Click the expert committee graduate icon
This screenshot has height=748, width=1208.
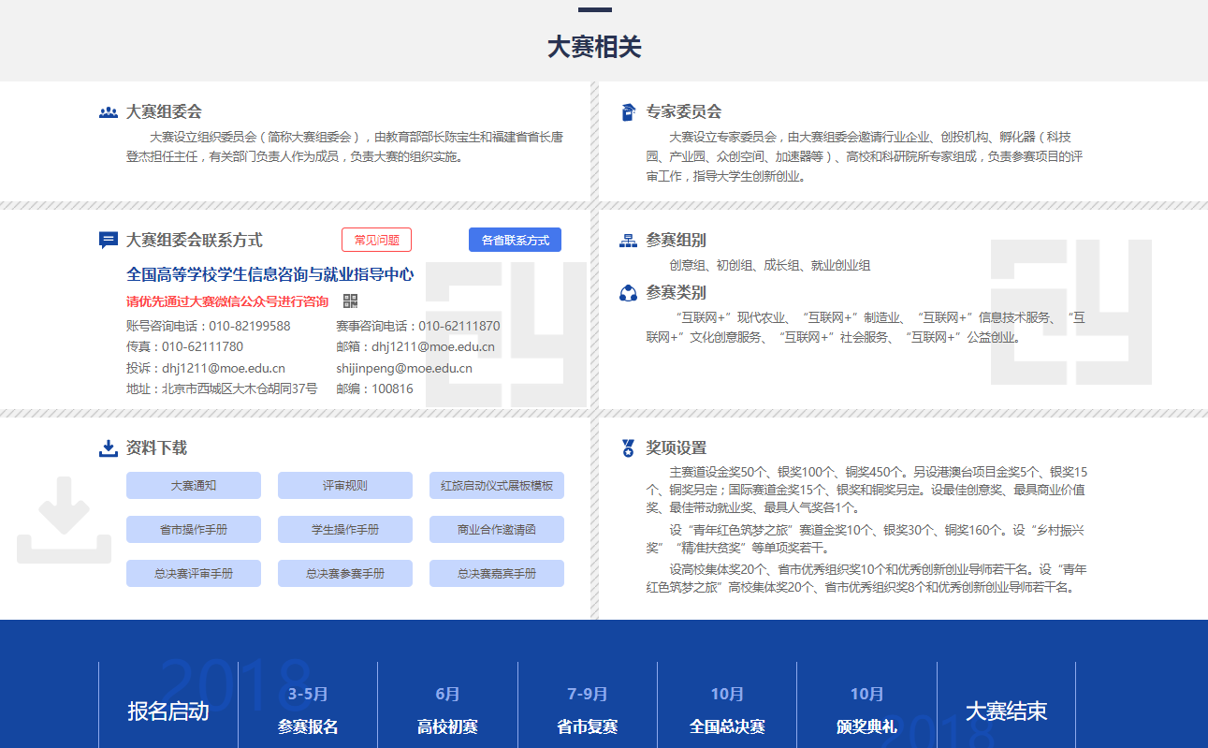628,112
